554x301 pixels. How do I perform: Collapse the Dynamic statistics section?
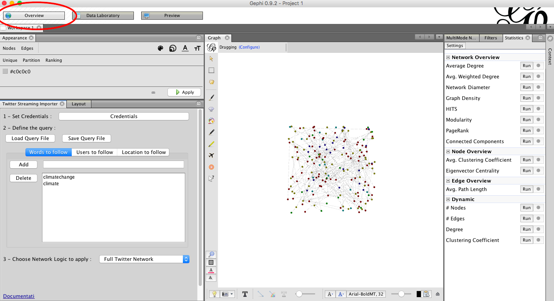448,200
